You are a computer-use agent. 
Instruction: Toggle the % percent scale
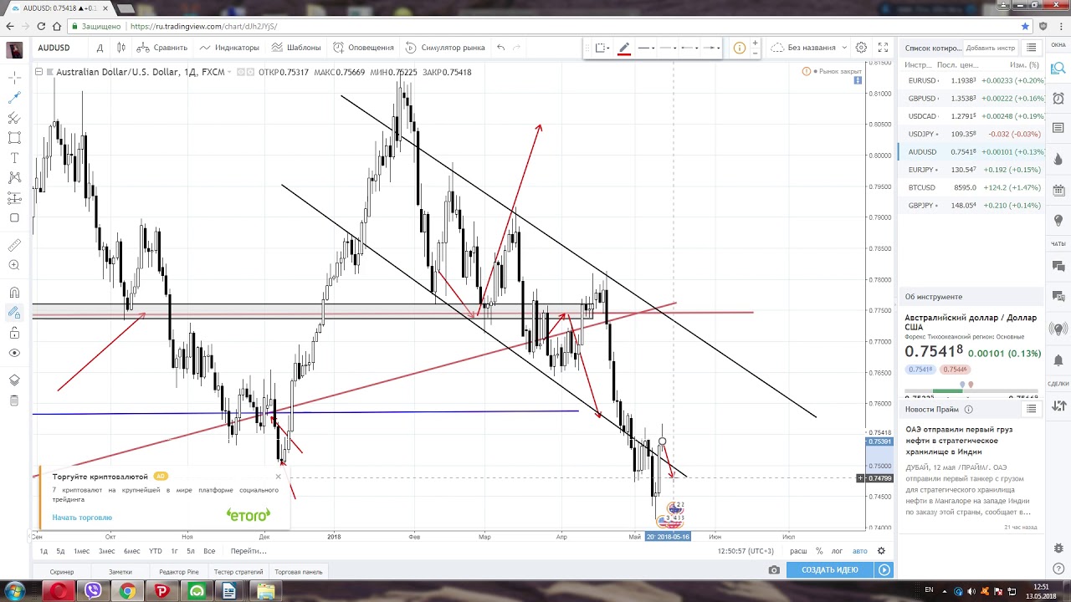click(x=819, y=551)
